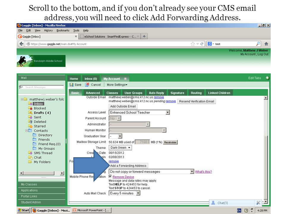Open the Inbox folder icon in mail tree
285x214 pixels.
[30, 104]
